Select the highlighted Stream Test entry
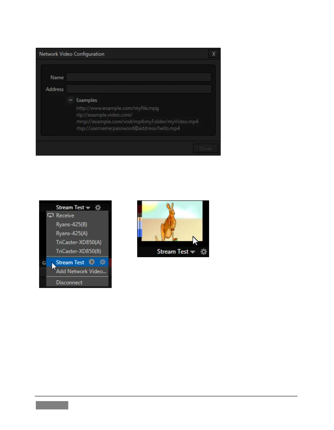334x430 pixels. (70, 262)
